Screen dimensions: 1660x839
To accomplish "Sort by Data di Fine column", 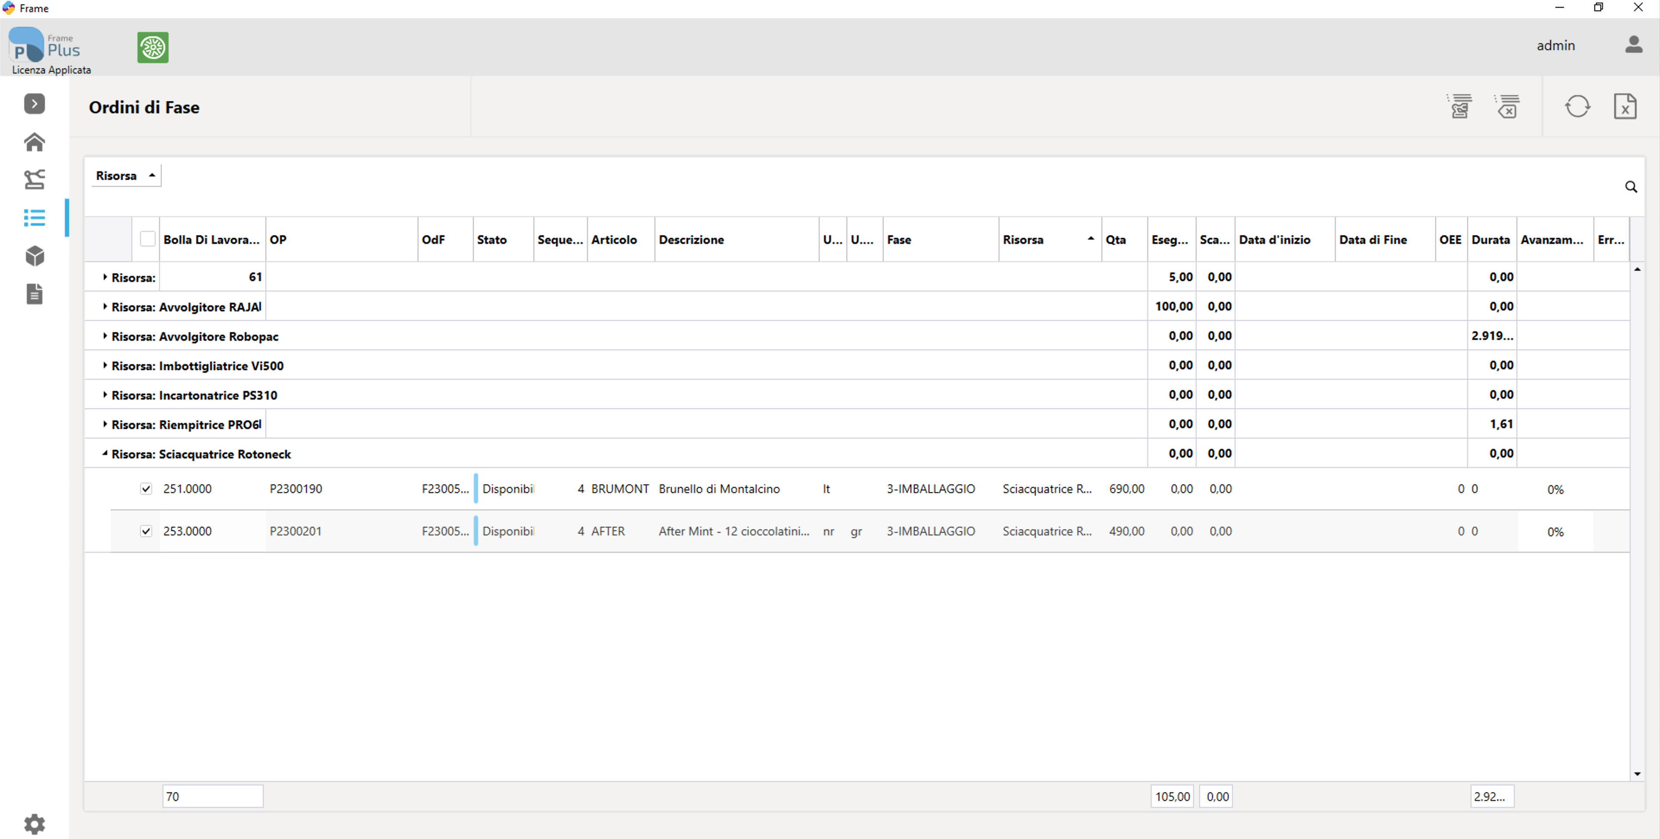I will [x=1385, y=239].
